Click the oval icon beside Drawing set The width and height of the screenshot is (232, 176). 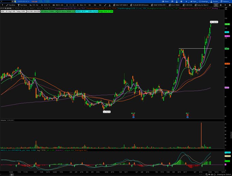point(215,175)
